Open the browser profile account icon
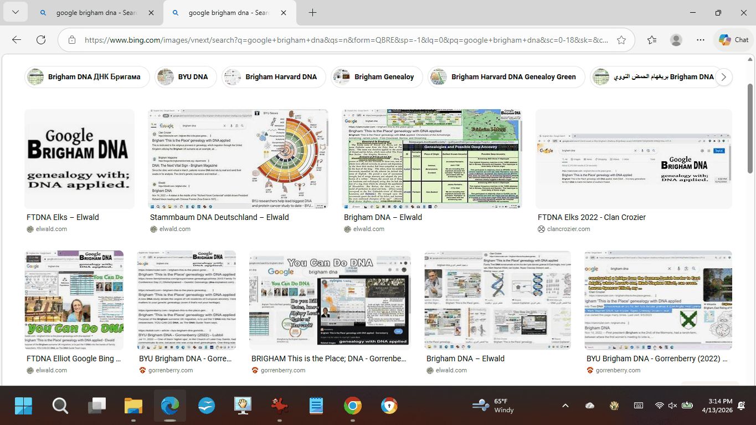Screen dimensions: 756x425 click(676, 40)
